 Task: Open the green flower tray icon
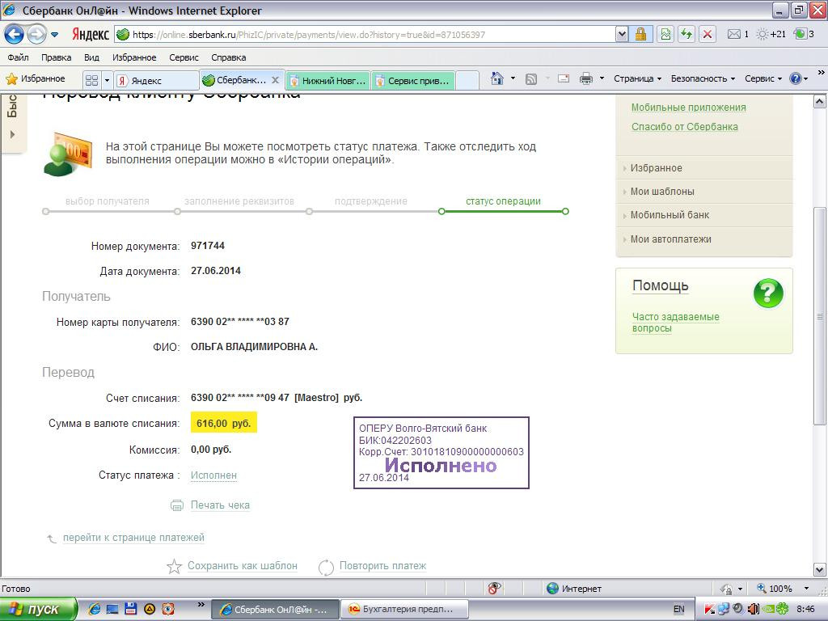coord(782,609)
